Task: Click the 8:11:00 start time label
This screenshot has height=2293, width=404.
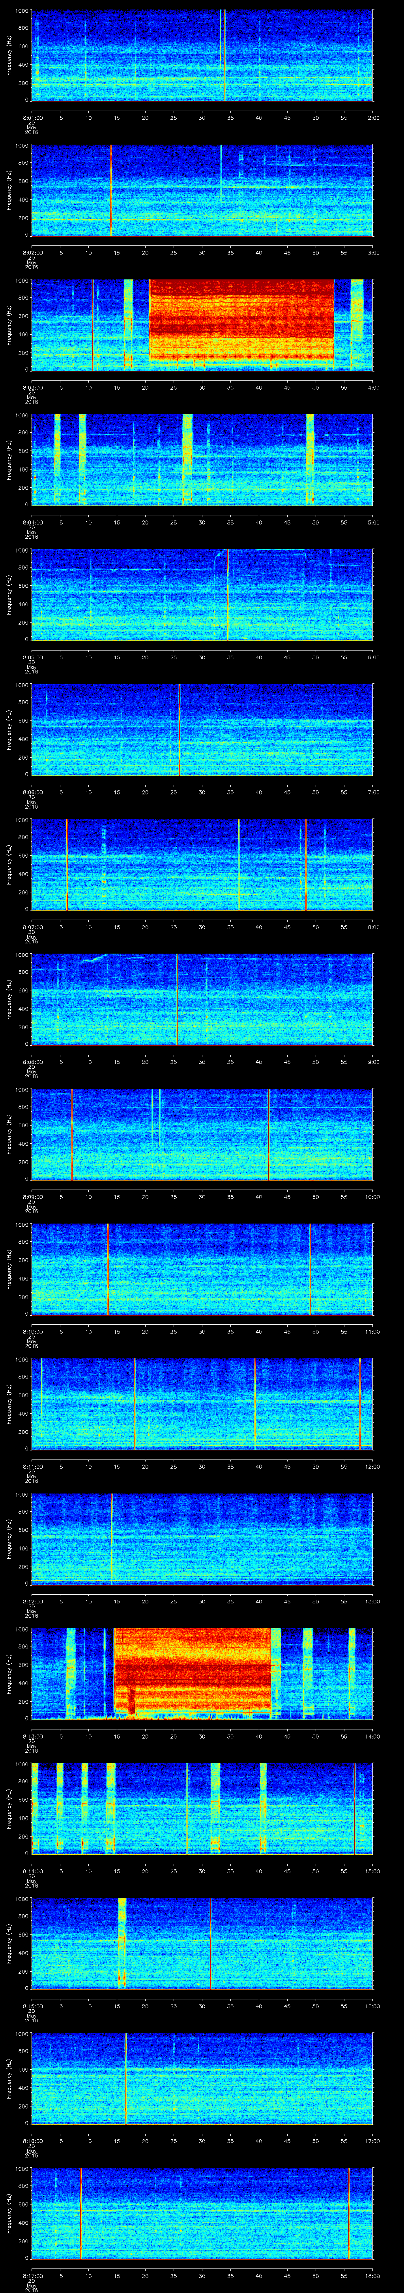Action: pyautogui.click(x=33, y=1466)
